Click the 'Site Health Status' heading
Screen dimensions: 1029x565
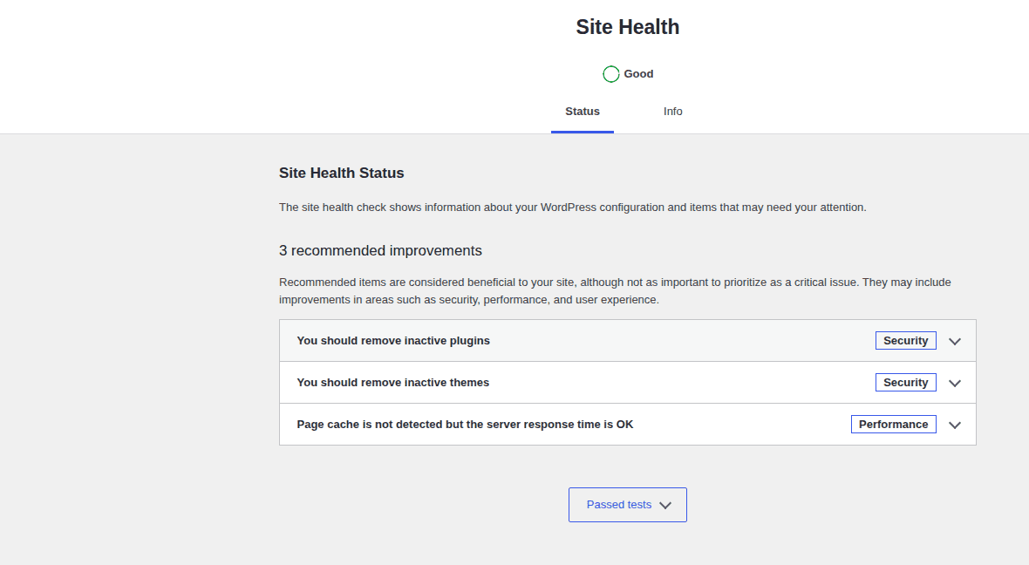(341, 174)
